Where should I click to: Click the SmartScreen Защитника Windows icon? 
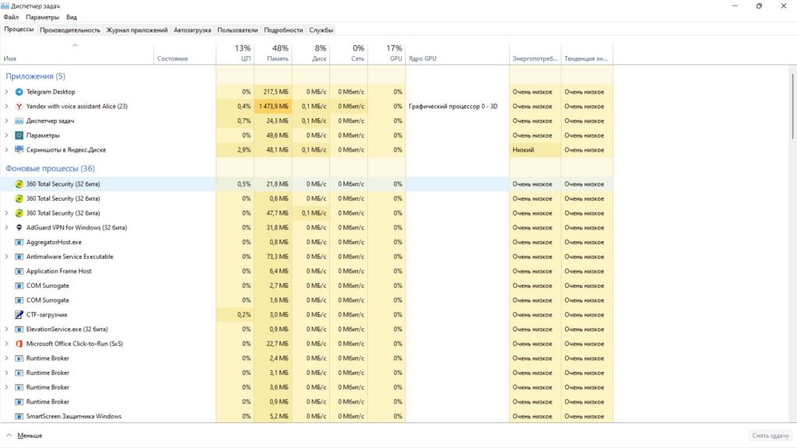[x=19, y=417]
